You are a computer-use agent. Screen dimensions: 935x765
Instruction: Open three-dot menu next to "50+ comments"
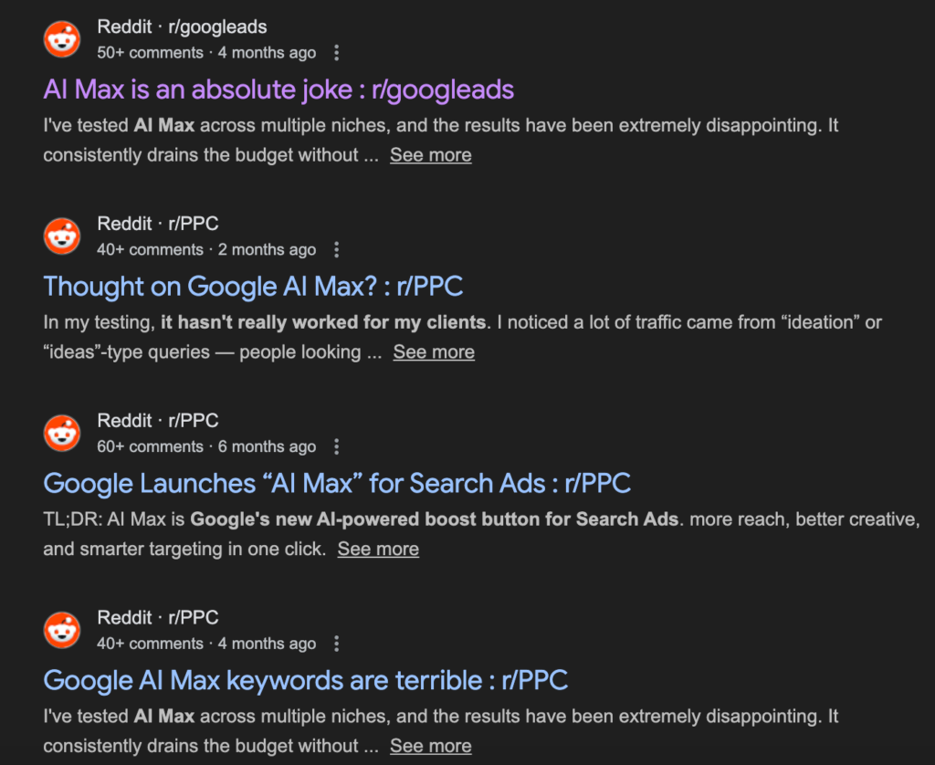point(337,52)
